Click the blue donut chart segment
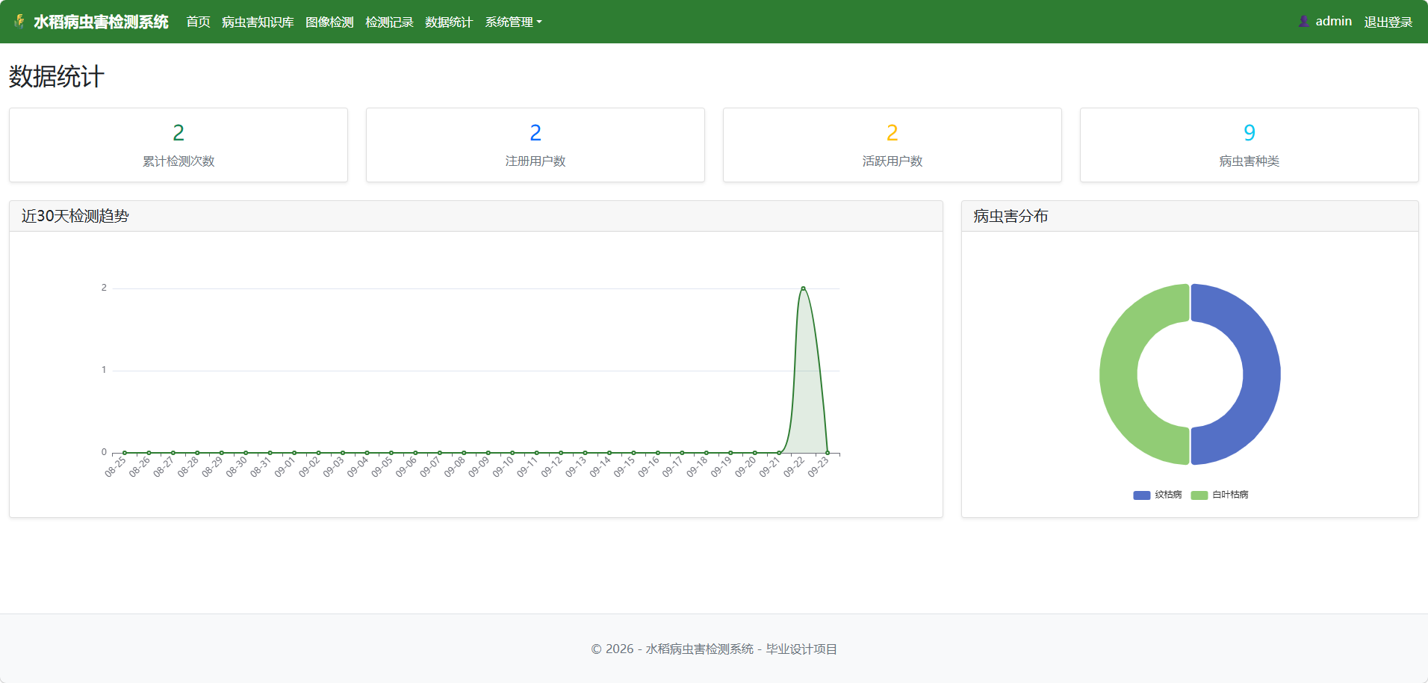This screenshot has height=683, width=1428. [1261, 374]
